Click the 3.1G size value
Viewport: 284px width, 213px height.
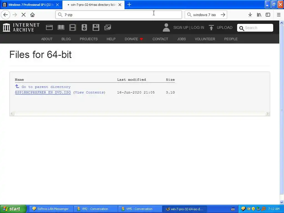click(170, 92)
